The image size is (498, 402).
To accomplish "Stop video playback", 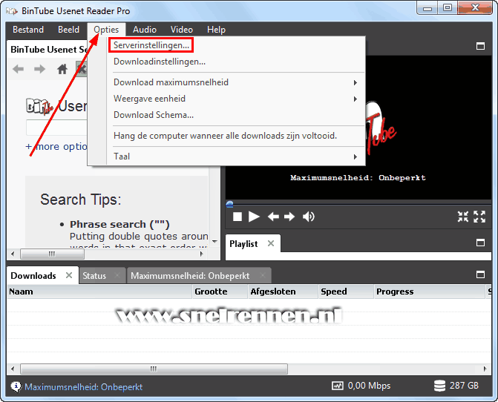I will [x=237, y=217].
